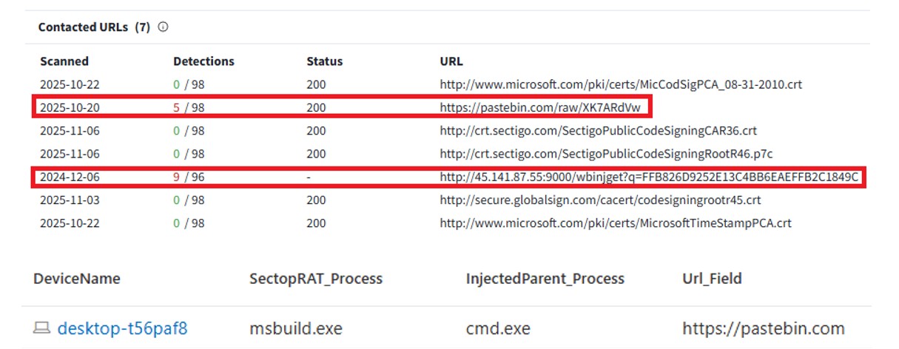899x349 pixels.
Task: Click the Url_Field column header
Action: pyautogui.click(x=712, y=279)
